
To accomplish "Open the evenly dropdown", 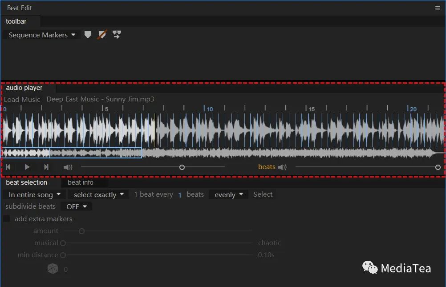I will pos(229,195).
